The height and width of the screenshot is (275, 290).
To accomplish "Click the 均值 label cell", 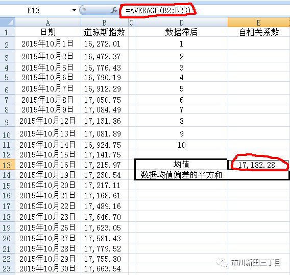I will 181,165.
